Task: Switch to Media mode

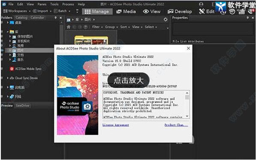Action: 126,12
